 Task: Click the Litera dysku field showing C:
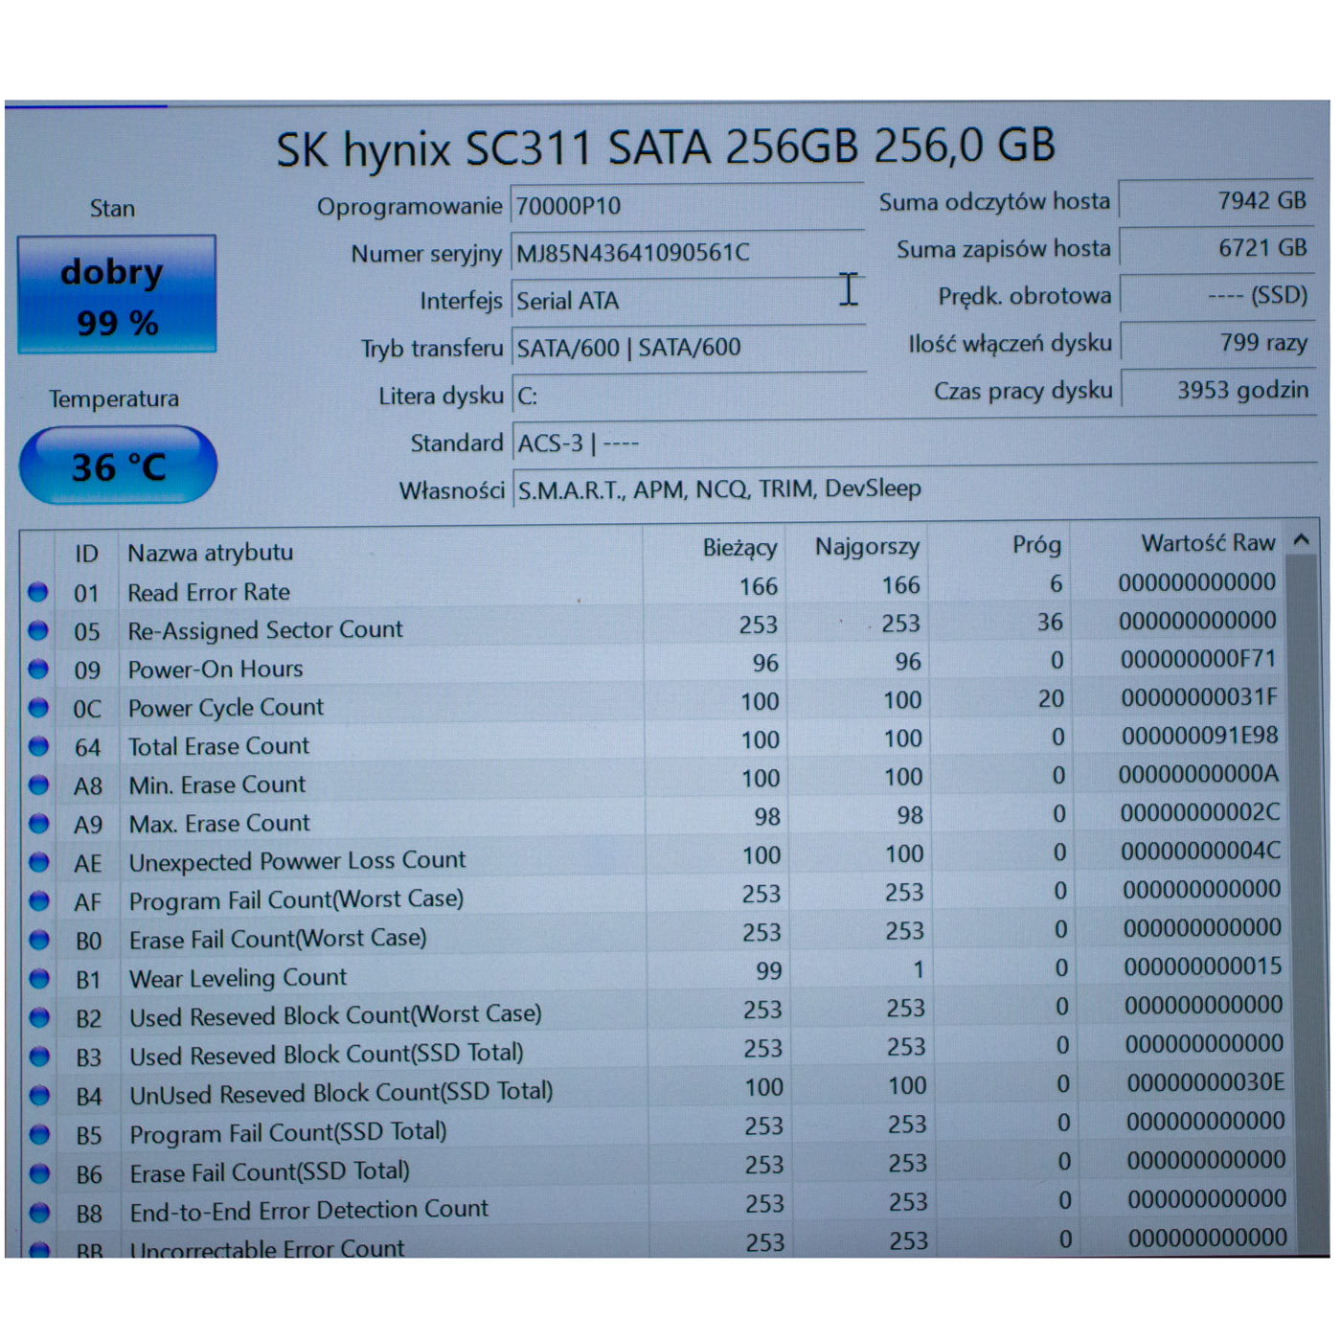pos(688,396)
